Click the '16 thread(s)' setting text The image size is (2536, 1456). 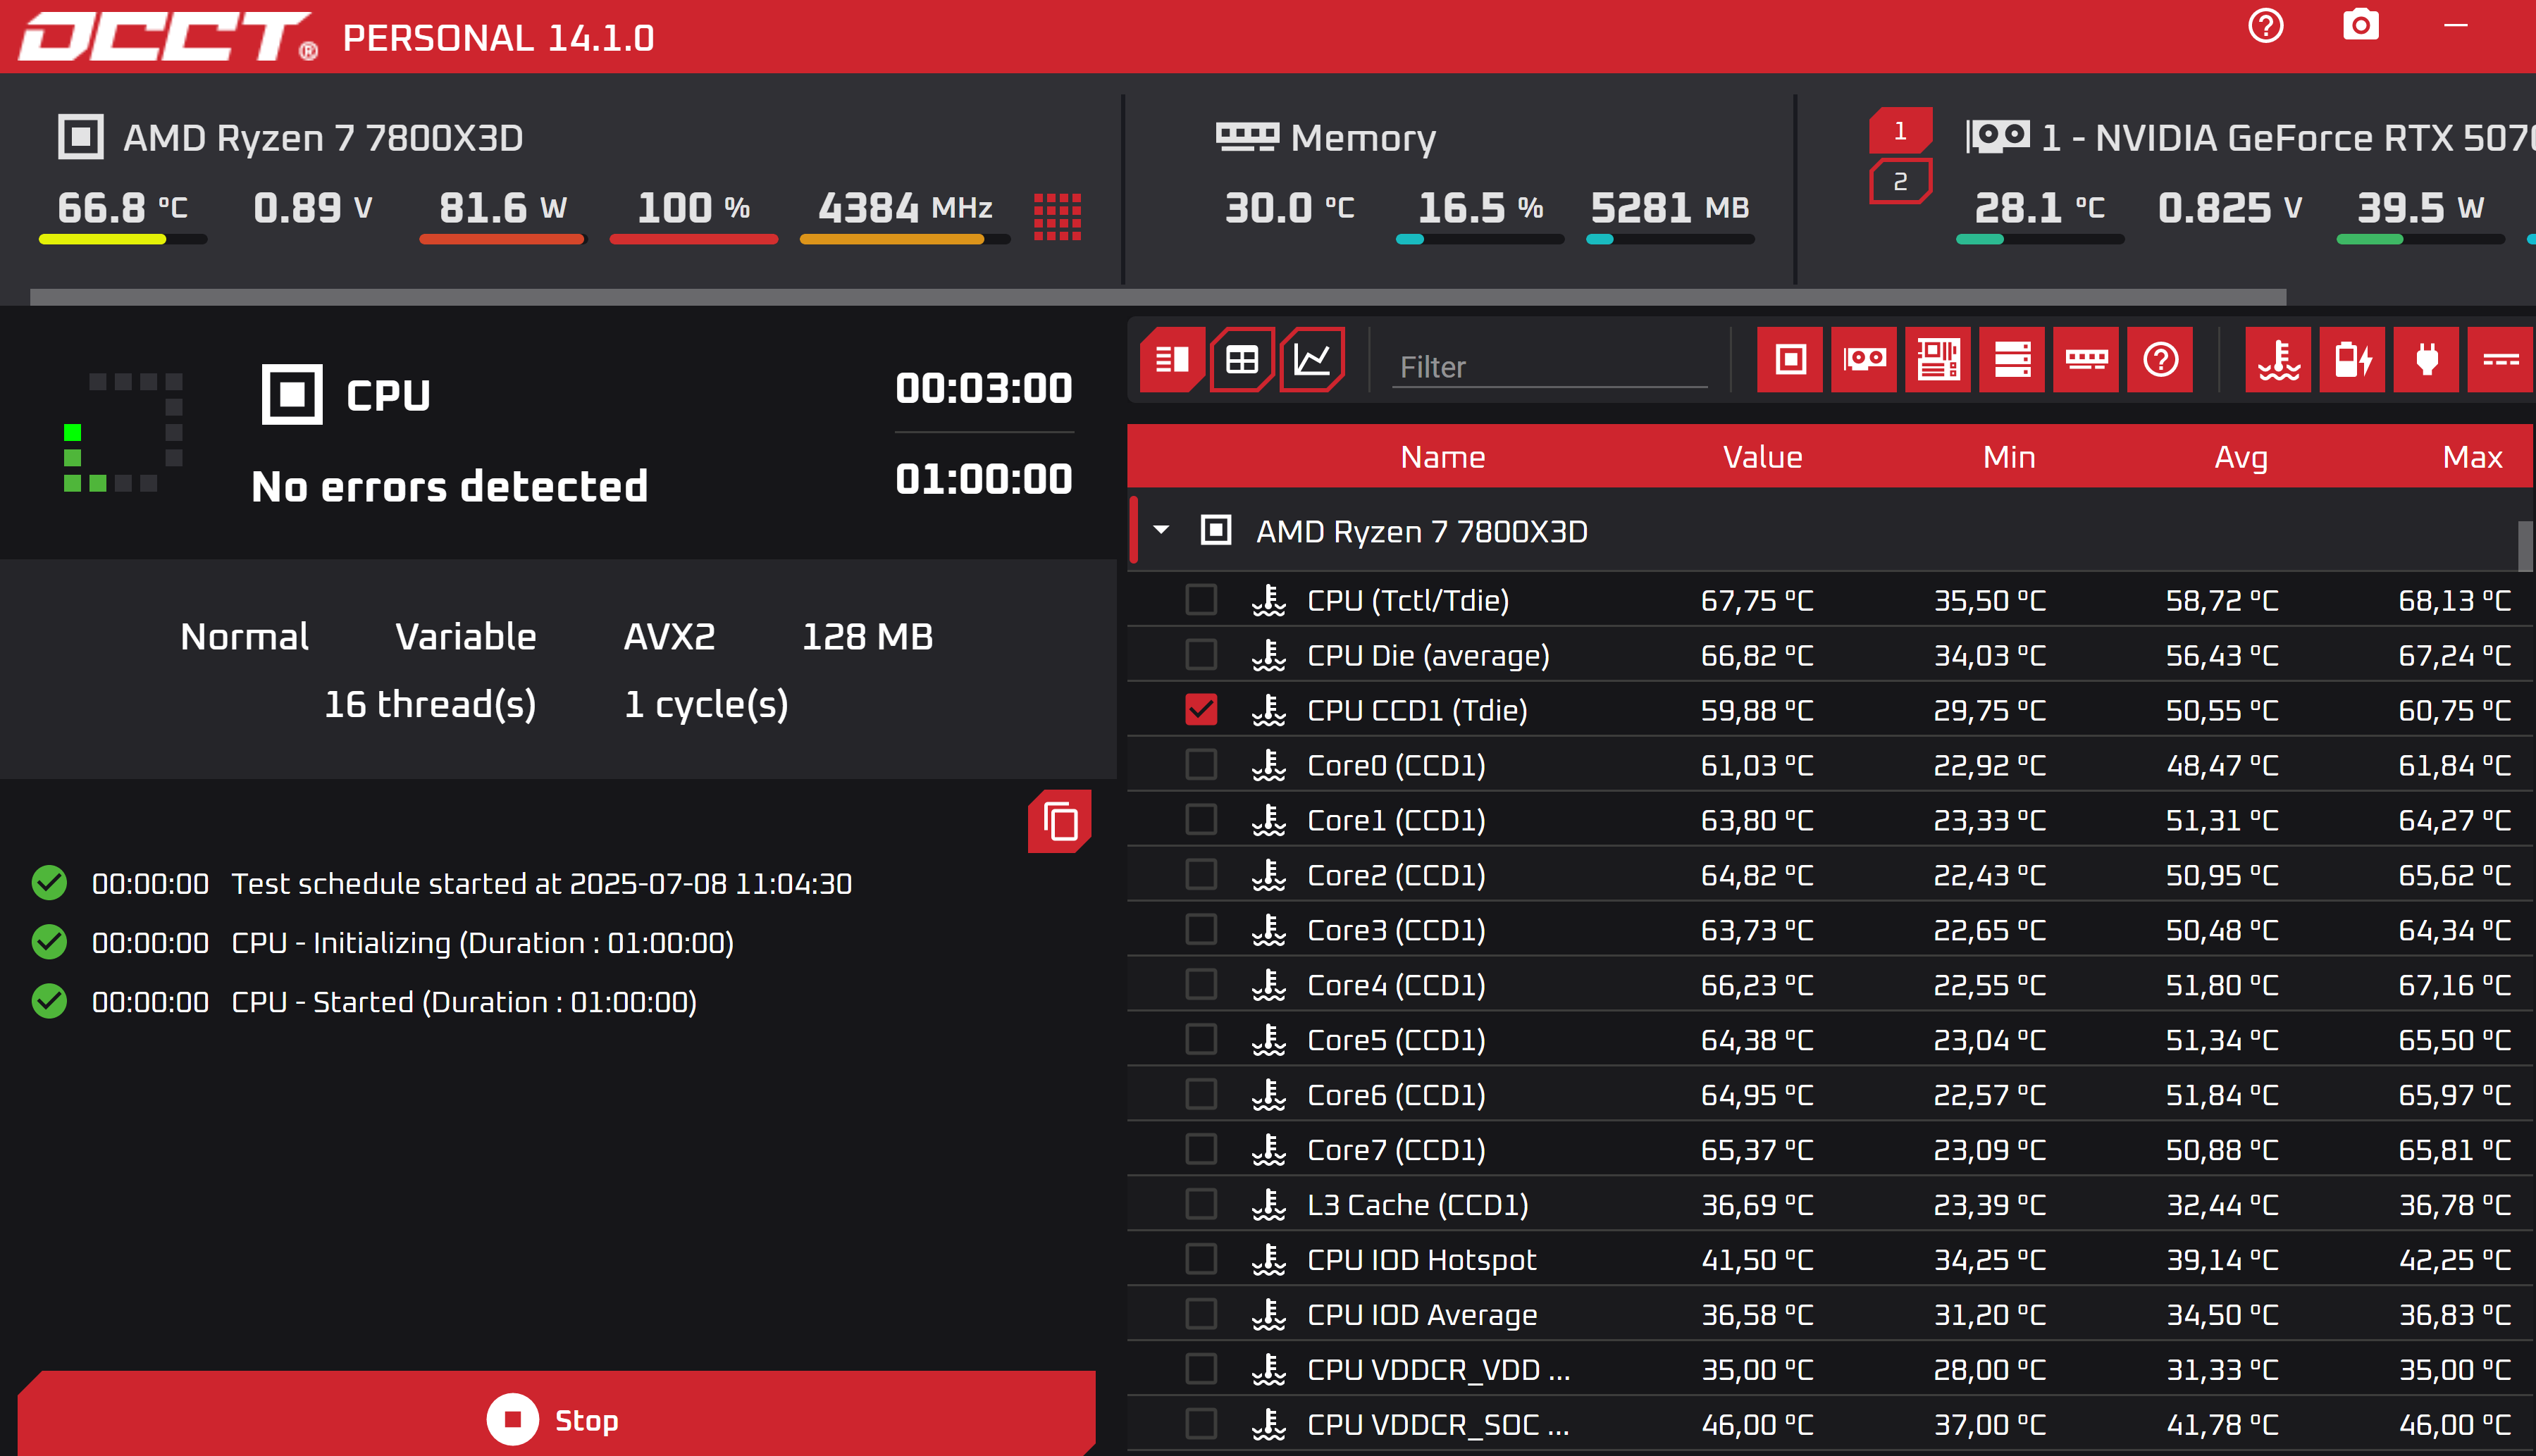[430, 704]
